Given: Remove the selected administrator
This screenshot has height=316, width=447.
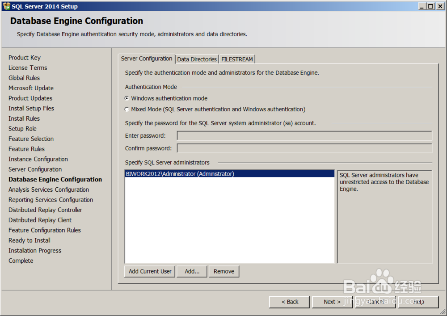Looking at the screenshot, I should tap(224, 271).
